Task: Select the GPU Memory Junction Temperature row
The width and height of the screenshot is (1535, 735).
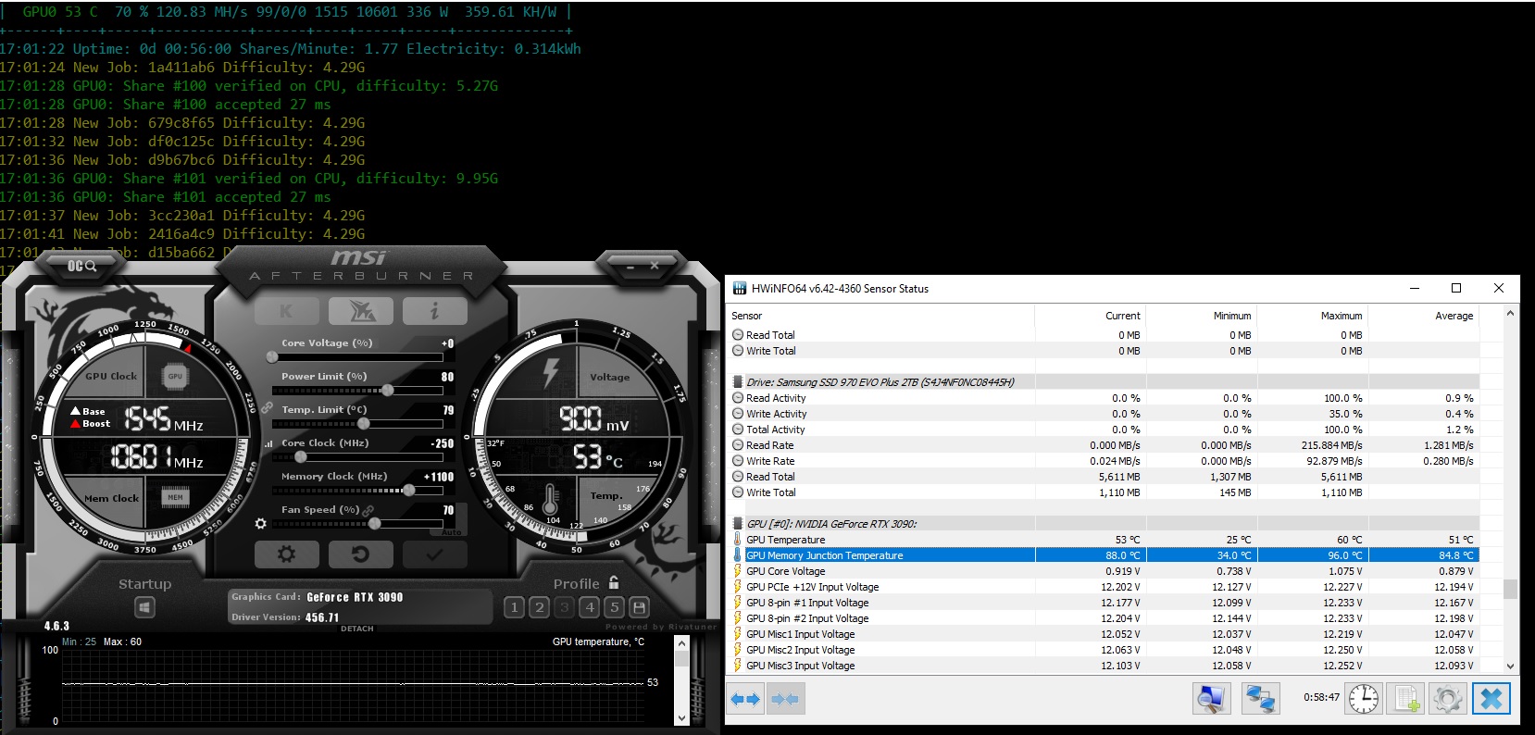Action: (x=1104, y=555)
